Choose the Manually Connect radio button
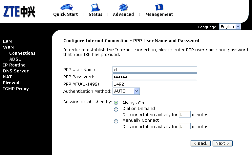 coord(116,121)
